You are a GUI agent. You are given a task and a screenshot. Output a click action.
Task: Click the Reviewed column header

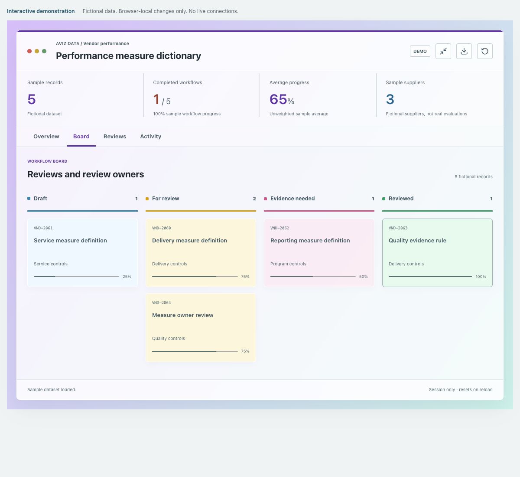[437, 199]
